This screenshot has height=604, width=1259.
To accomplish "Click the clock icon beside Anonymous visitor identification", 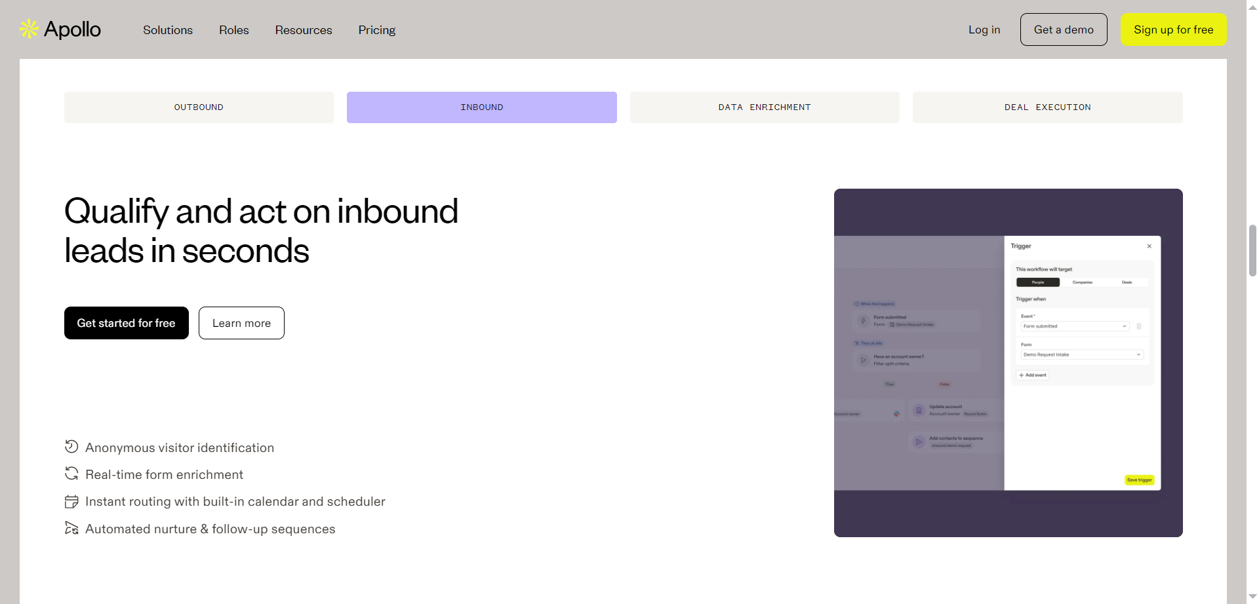I will tap(71, 446).
